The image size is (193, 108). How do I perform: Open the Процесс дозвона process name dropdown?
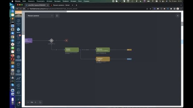click(x=40, y=16)
